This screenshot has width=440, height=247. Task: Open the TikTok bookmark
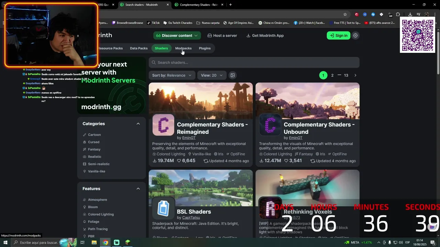pyautogui.click(x=153, y=23)
